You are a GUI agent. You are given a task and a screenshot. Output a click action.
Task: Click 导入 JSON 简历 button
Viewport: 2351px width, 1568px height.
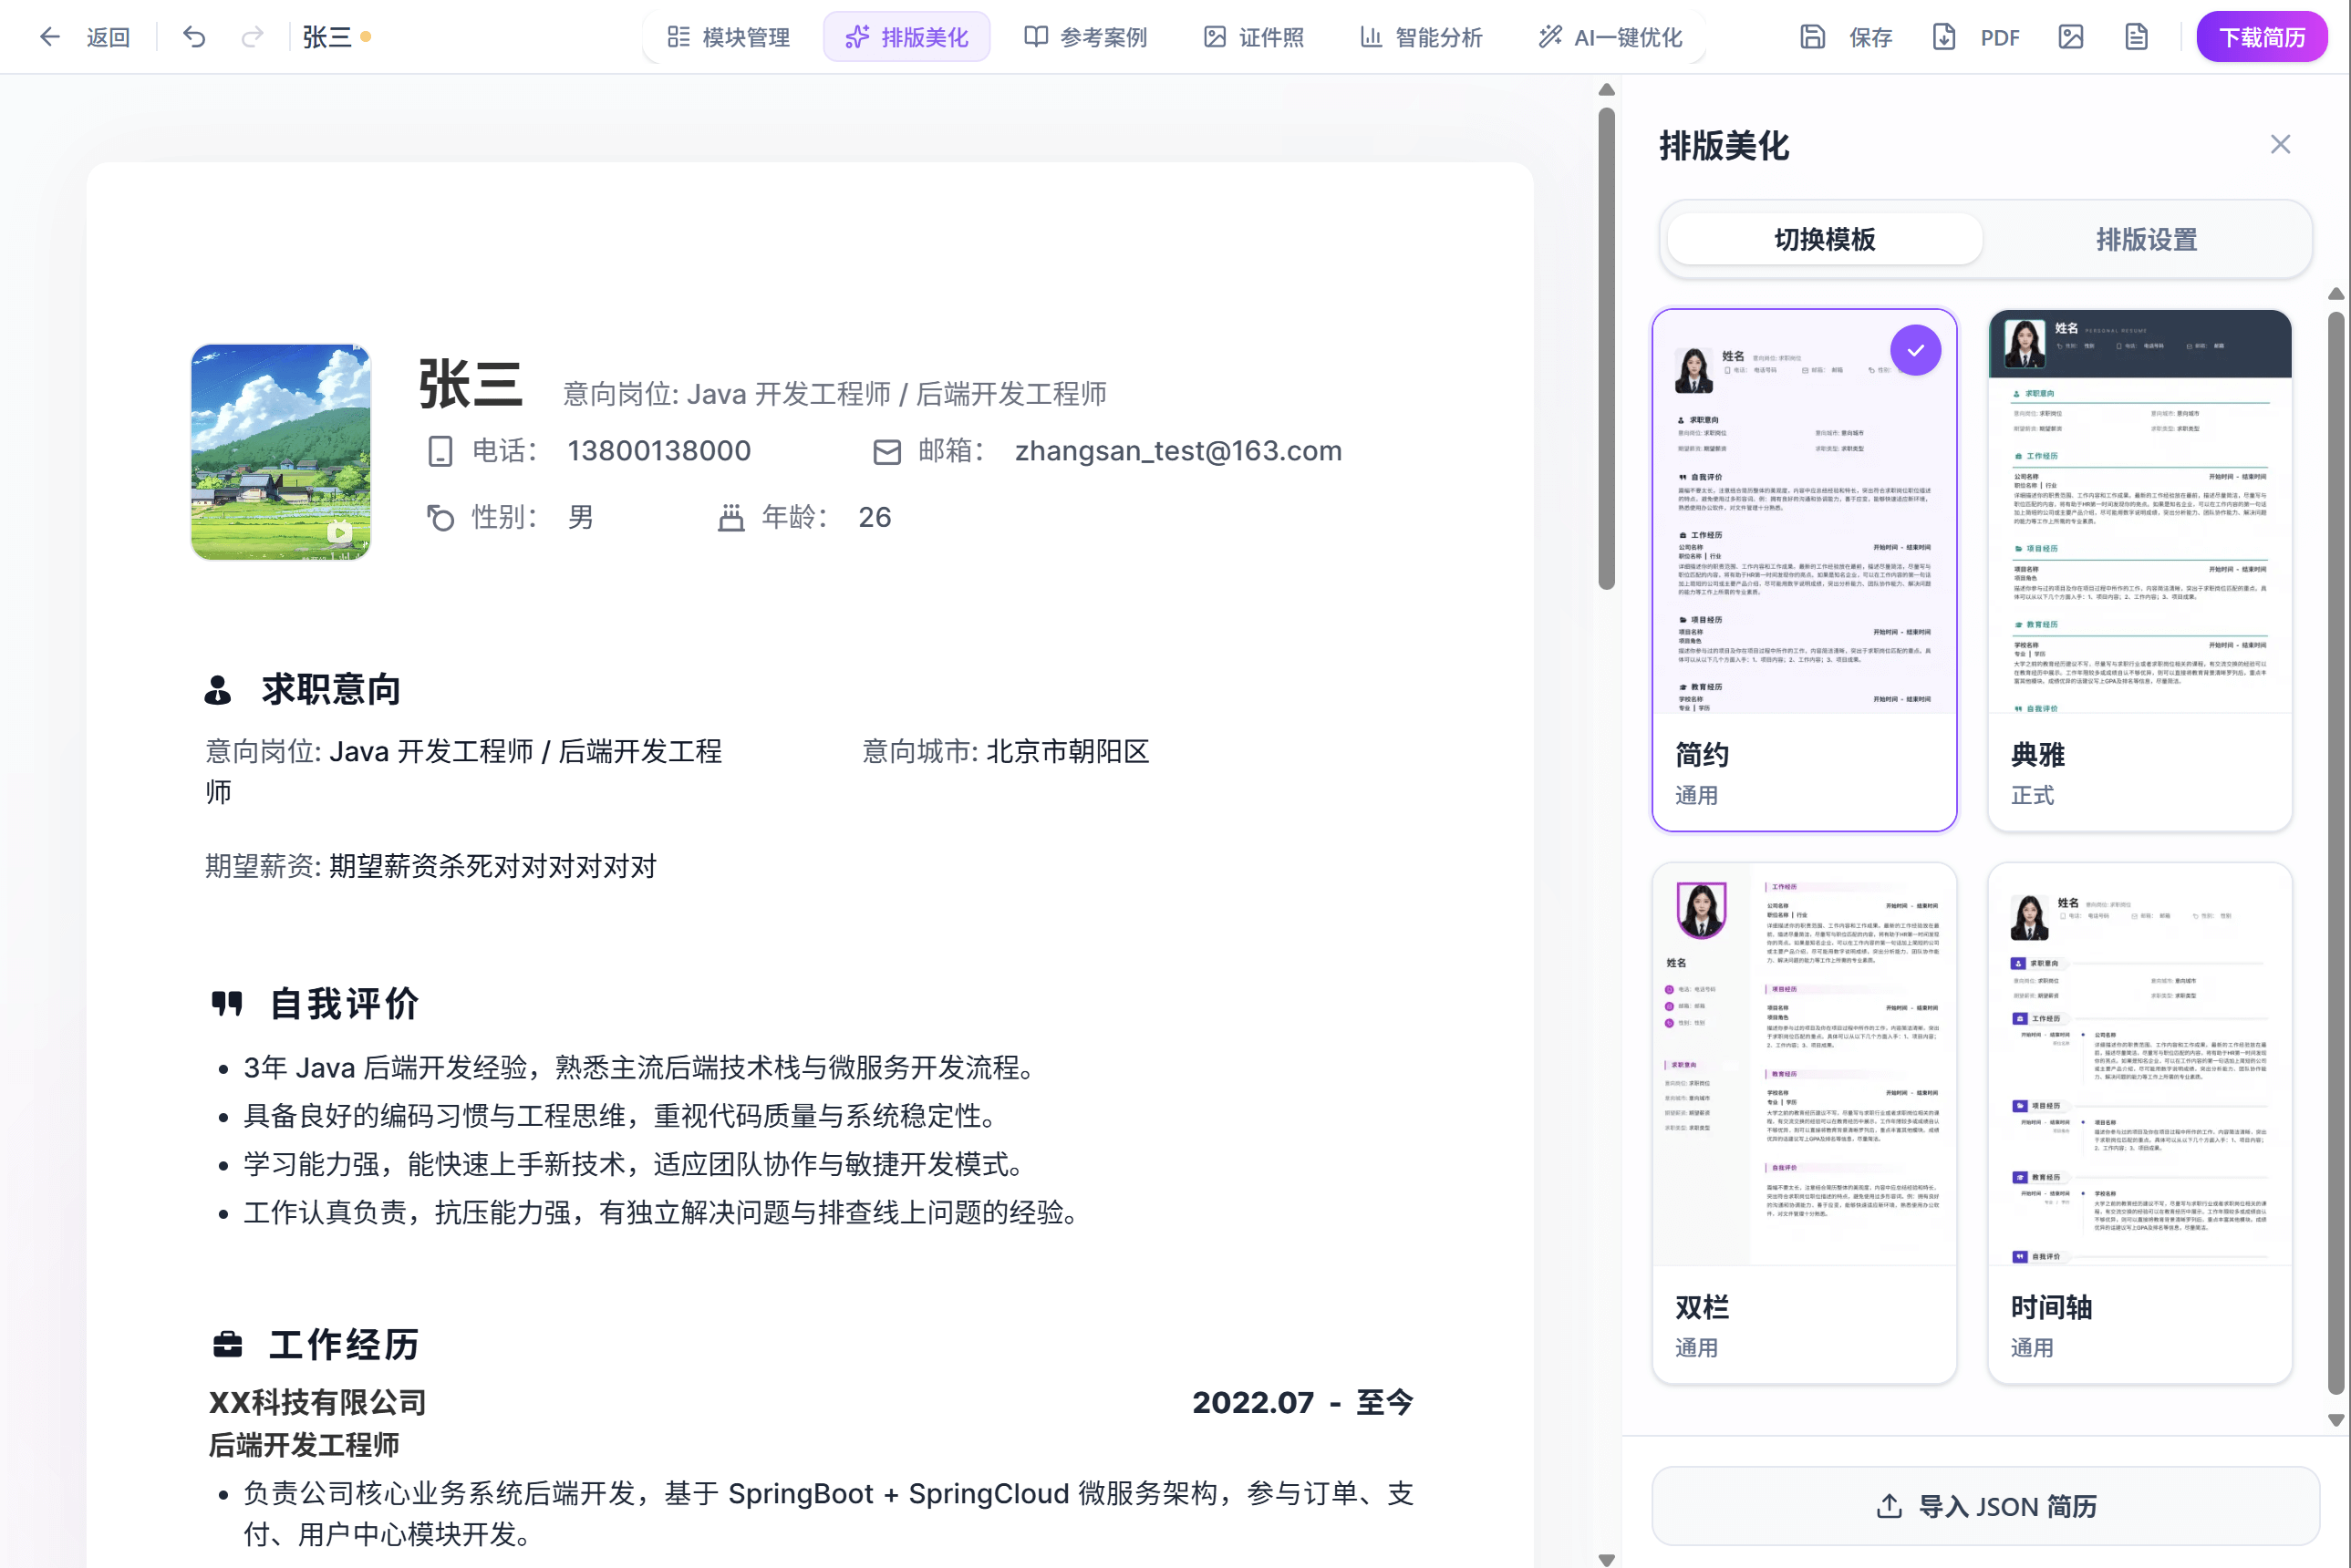[1984, 1505]
